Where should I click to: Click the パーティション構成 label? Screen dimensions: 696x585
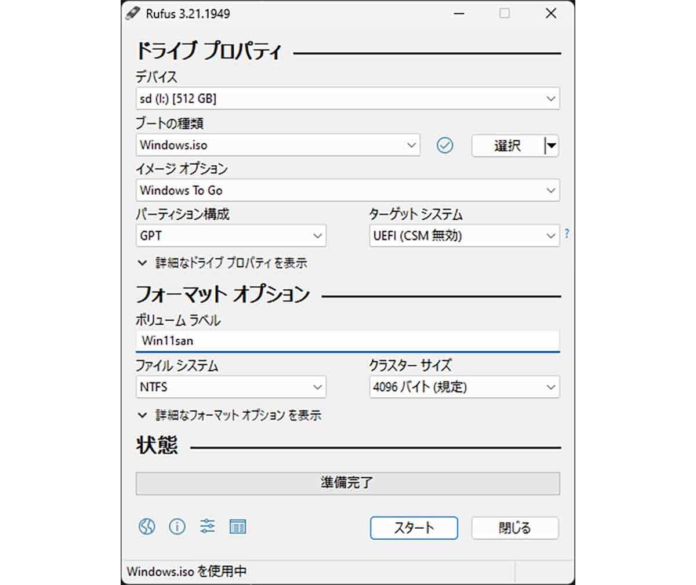(x=183, y=214)
